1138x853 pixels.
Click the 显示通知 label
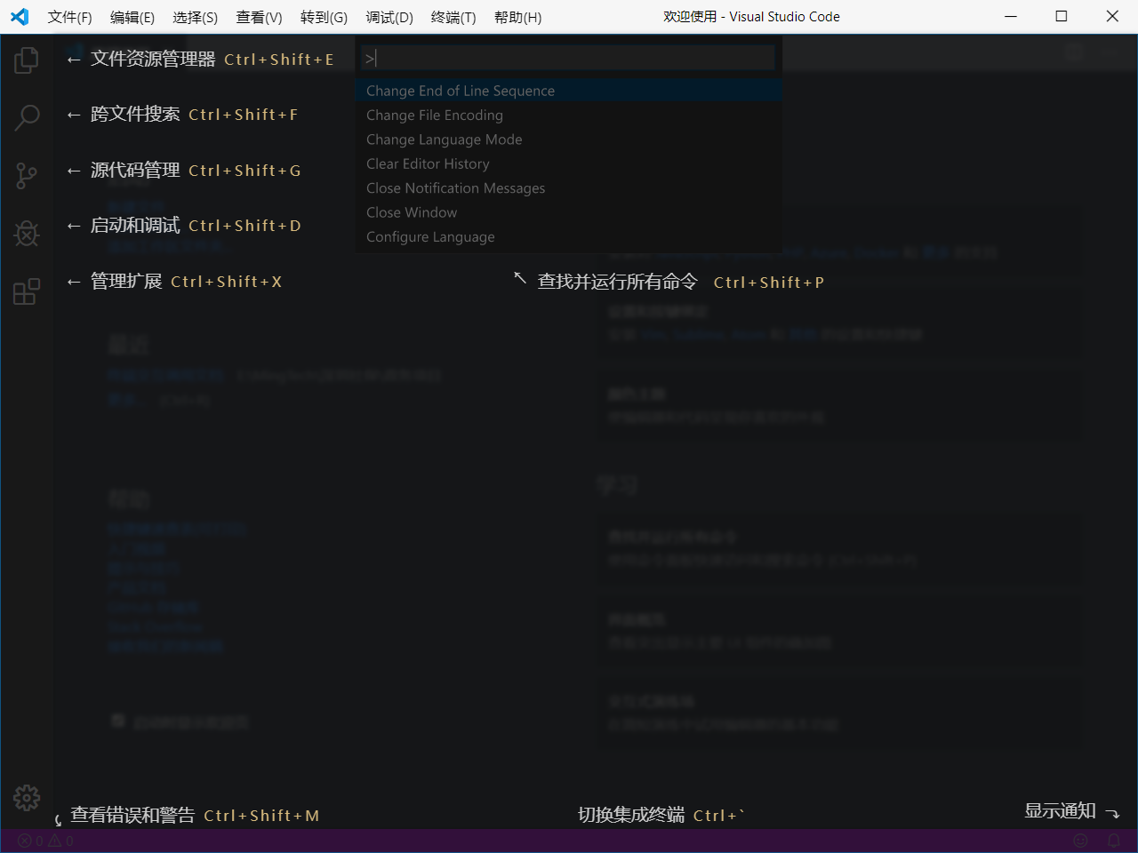pos(1060,810)
